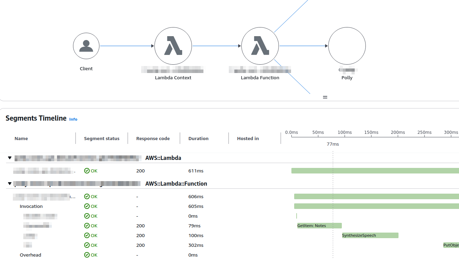Image resolution: width=459 pixels, height=259 pixels.
Task: Collapse the AWS::Lambda::Function segment group
Action: click(x=10, y=184)
